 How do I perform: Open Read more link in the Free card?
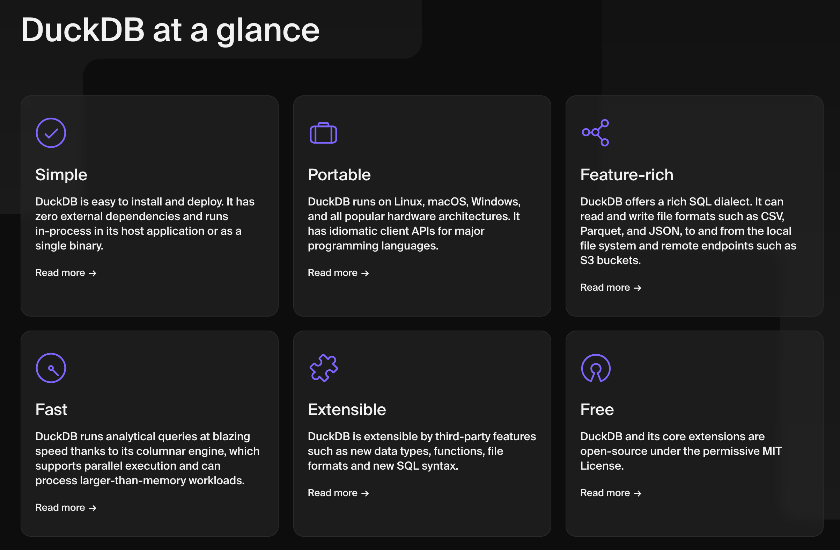[x=606, y=492]
